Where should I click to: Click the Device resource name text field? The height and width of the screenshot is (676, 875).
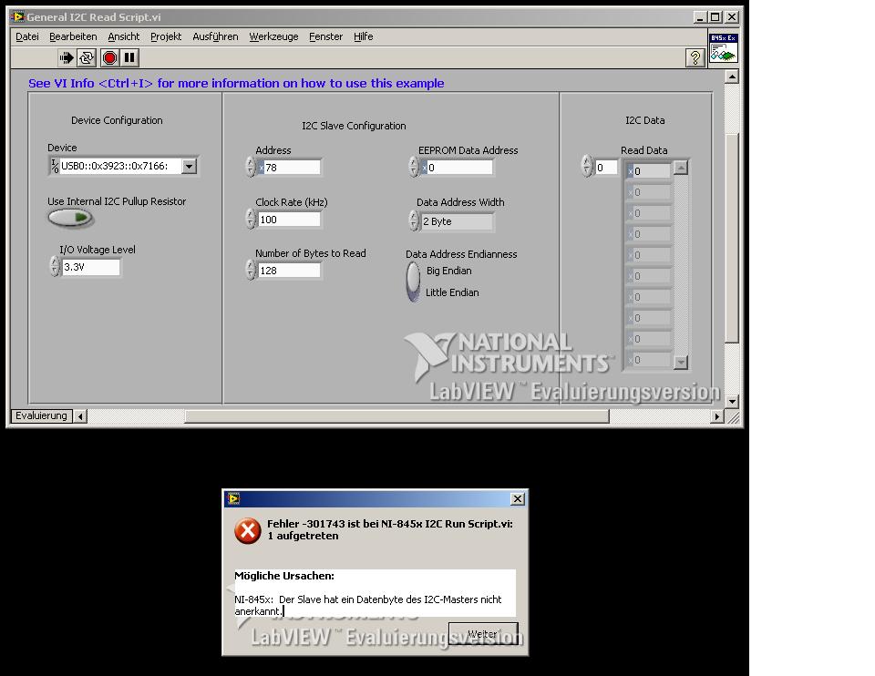click(x=120, y=166)
